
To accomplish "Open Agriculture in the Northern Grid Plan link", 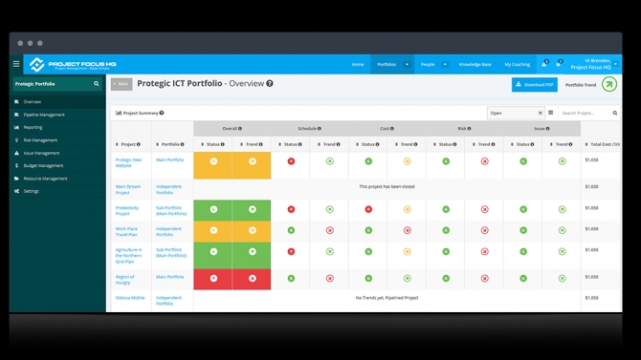I will point(128,256).
